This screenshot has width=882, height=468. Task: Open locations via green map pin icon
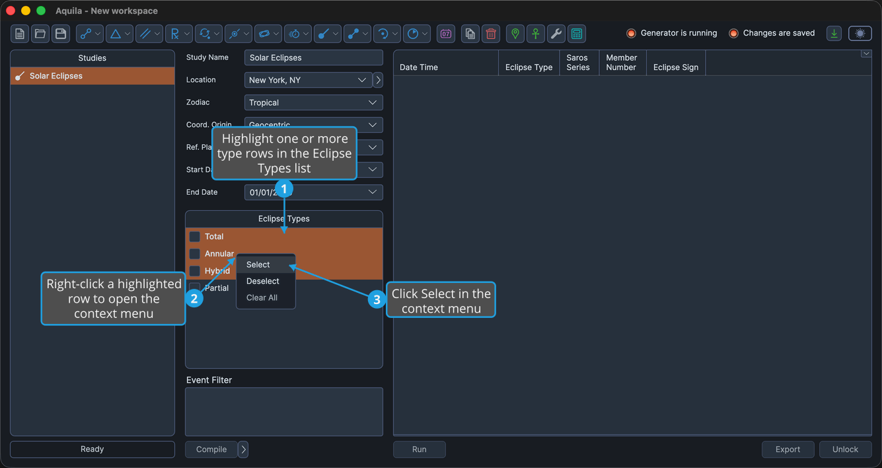tap(515, 34)
